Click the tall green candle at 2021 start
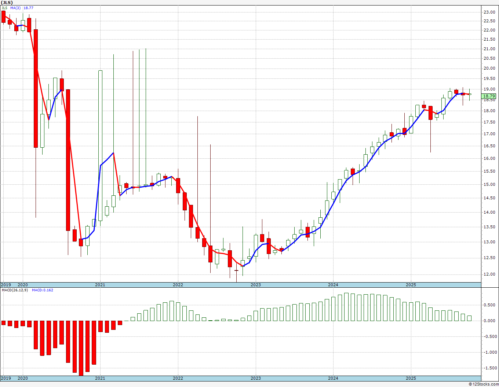This screenshot has width=499, height=387. pos(100,146)
